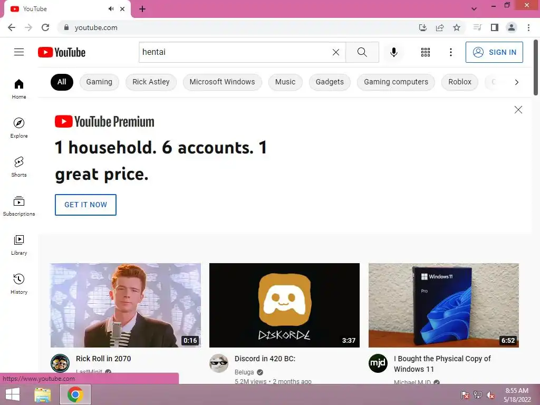
Task: Select the Gaming computers filter chip
Action: point(396,82)
